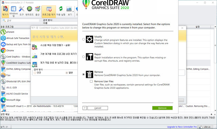This screenshot has height=129, width=217.
Task: Click the restore point creation step icon
Action: click(x=35, y=47)
